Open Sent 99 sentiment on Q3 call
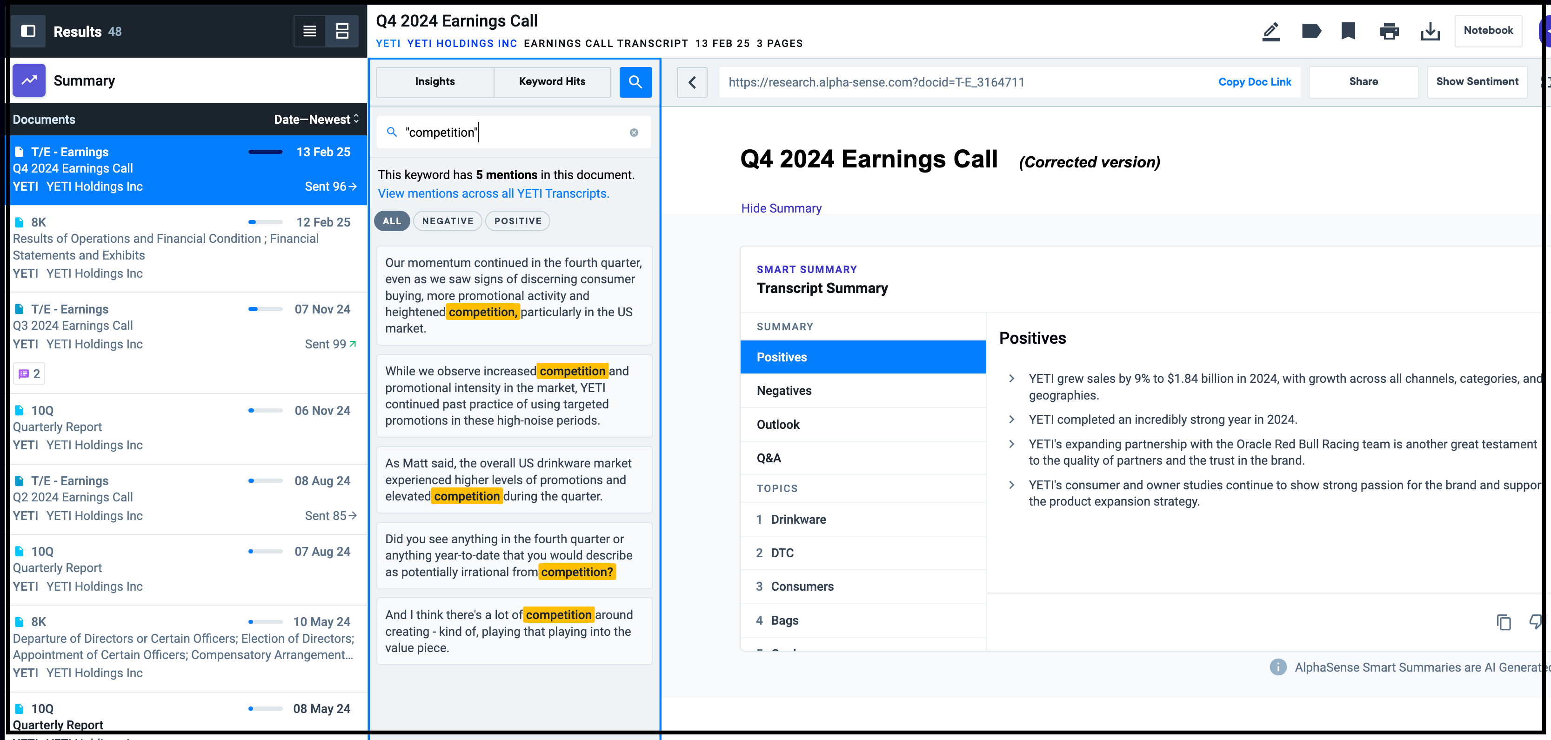 click(331, 344)
